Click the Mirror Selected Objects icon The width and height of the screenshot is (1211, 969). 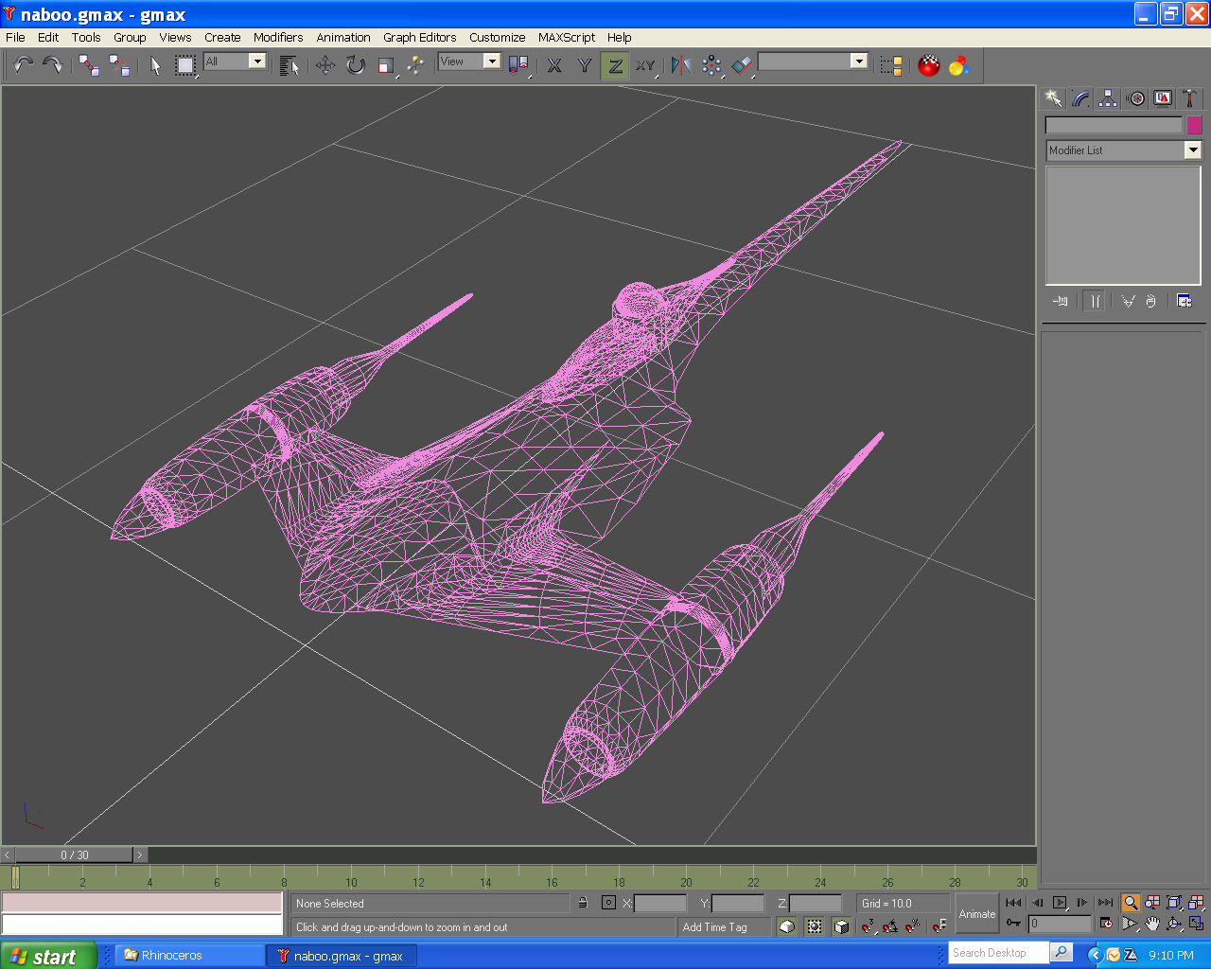(x=681, y=64)
